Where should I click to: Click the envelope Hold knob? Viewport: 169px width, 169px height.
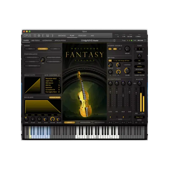click(x=39, y=119)
